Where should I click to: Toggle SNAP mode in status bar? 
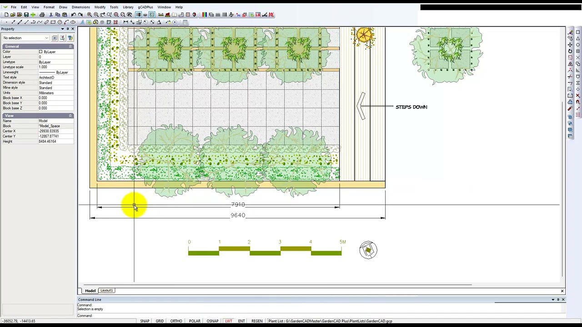pyautogui.click(x=145, y=321)
